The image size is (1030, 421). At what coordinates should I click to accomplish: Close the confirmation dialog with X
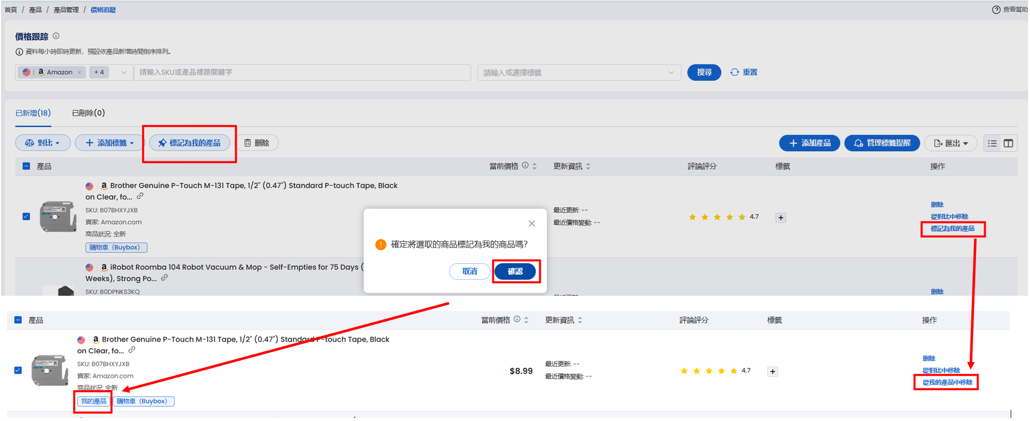[x=532, y=223]
